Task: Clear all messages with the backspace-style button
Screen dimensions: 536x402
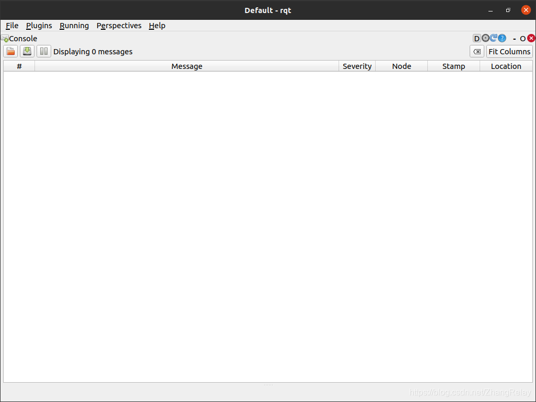Action: tap(477, 52)
